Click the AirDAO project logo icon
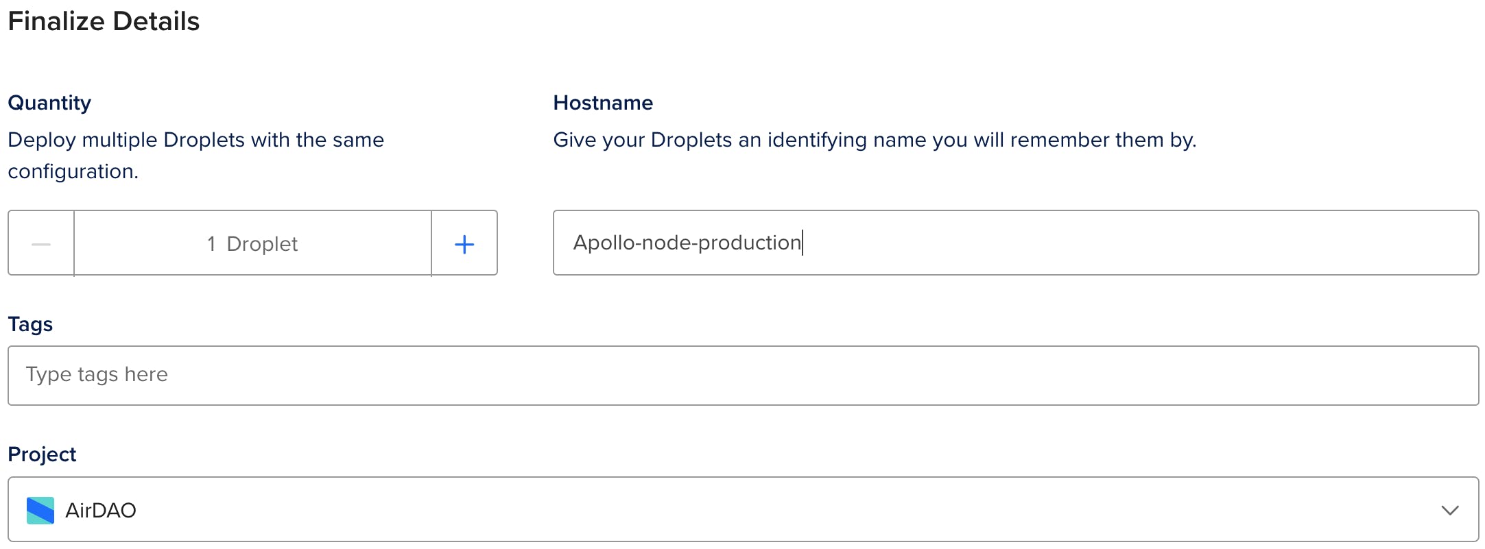Image resolution: width=1485 pixels, height=549 pixels. point(40,511)
